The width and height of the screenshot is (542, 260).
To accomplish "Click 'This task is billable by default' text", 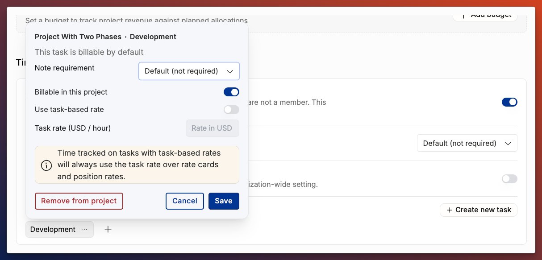I will pyautogui.click(x=89, y=52).
